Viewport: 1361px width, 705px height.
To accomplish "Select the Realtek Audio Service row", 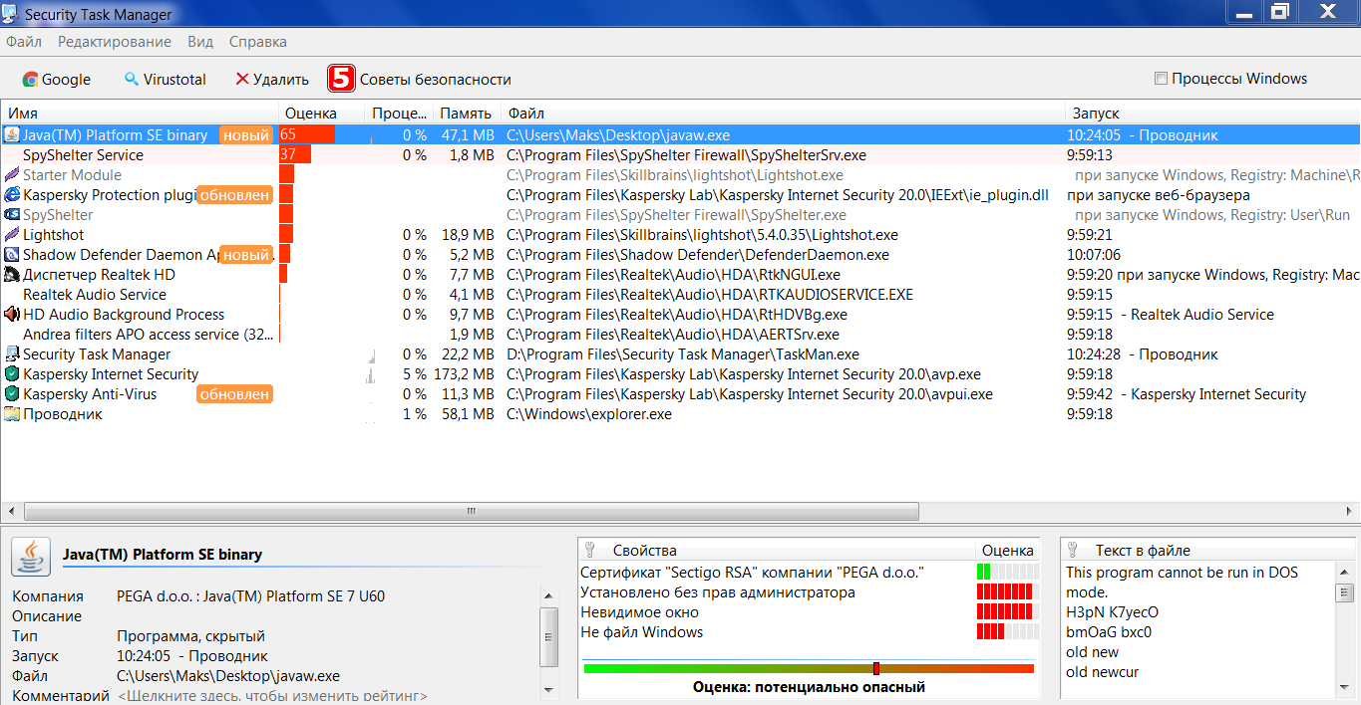I will pyautogui.click(x=680, y=295).
